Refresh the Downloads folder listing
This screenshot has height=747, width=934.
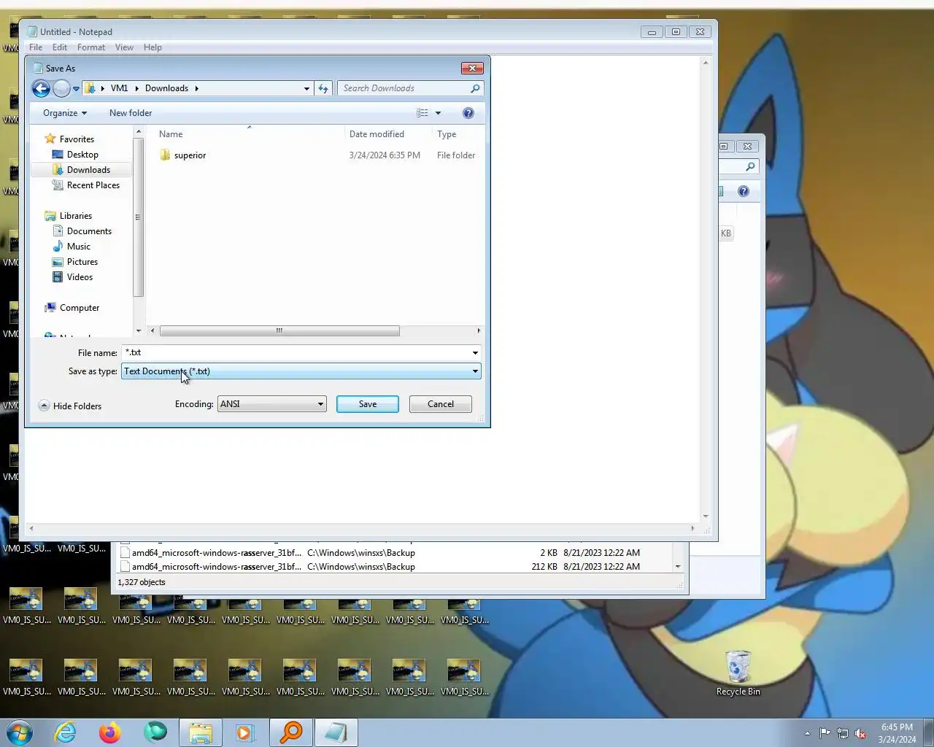tap(323, 88)
